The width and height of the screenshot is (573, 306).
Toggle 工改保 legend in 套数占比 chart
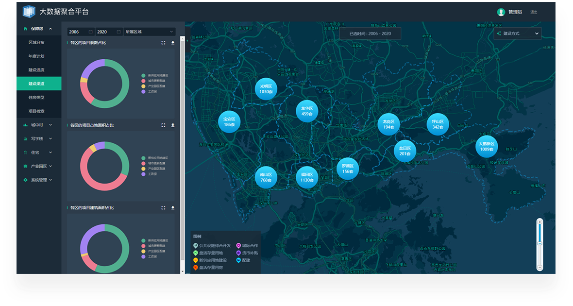pos(149,91)
